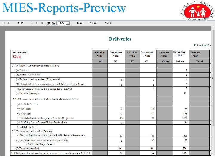Select the state name Goa
This screenshot has height=161, width=215.
(x=17, y=57)
